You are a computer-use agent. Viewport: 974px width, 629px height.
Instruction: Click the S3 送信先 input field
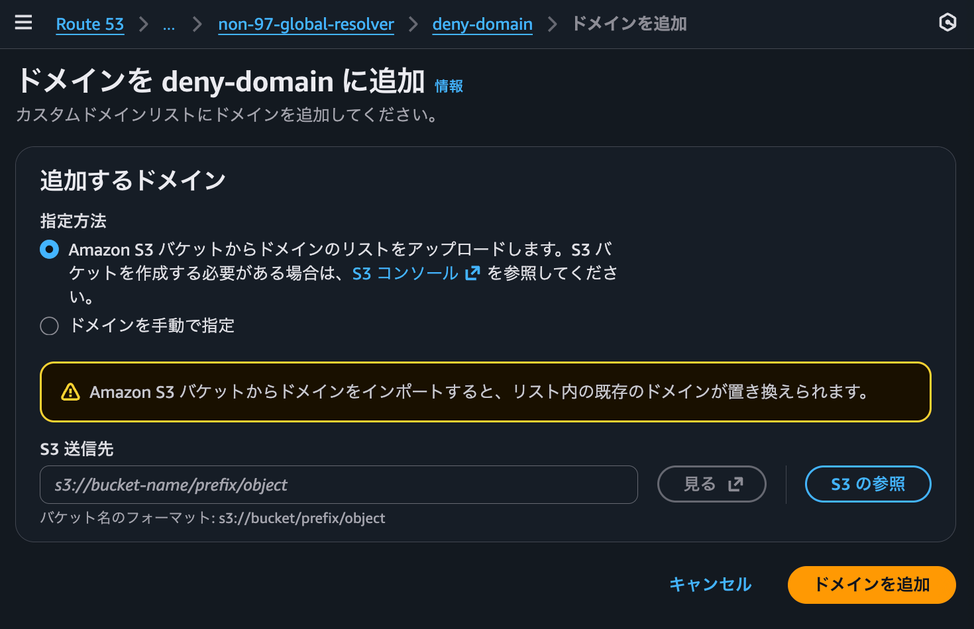339,485
